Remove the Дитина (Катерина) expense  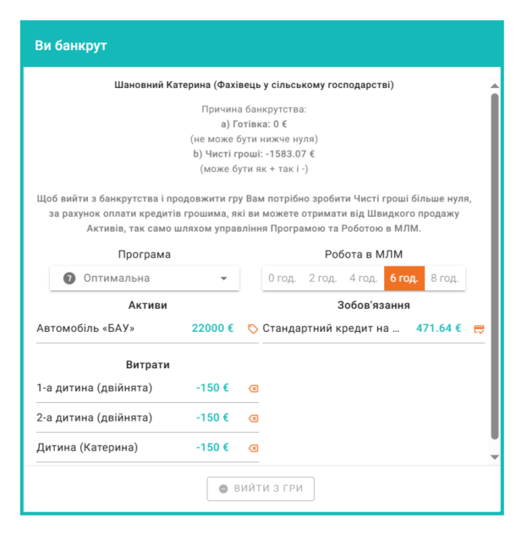(x=252, y=448)
